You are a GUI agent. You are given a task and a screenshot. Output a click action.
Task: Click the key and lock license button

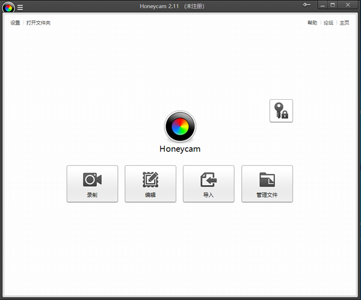coord(281,111)
